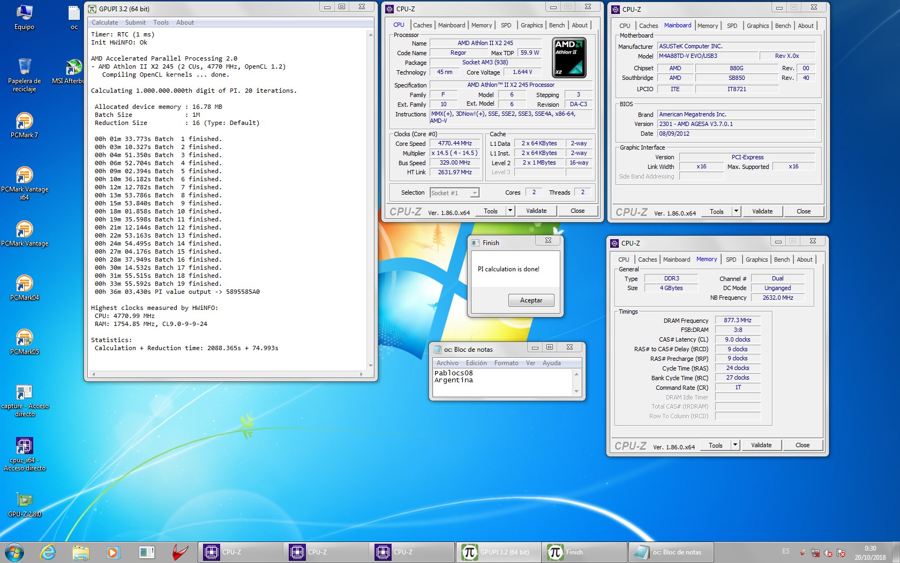Launch PCMark Vantage x64 shortcut
This screenshot has width=900, height=563.
pos(24,183)
